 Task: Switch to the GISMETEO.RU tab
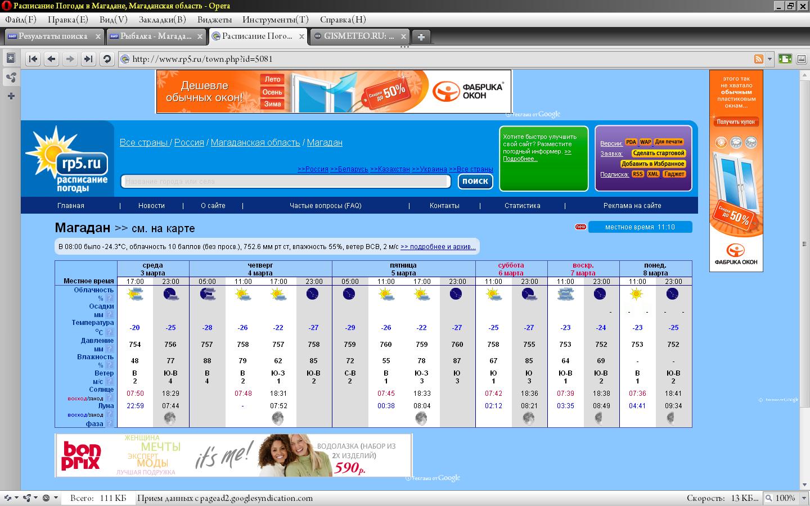[x=358, y=36]
